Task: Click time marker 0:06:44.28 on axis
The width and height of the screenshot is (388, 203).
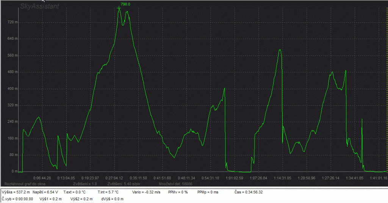Action: pos(42,178)
